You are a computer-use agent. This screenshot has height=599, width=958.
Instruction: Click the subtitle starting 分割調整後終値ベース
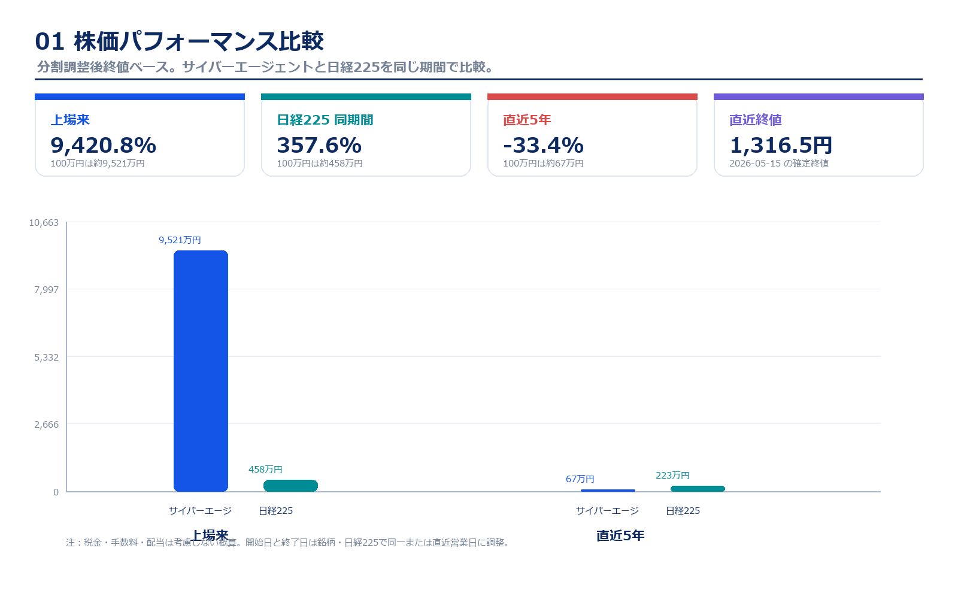265,67
